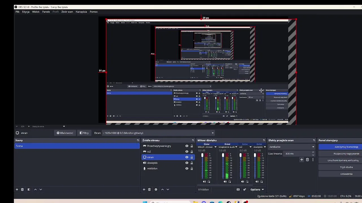Open the Narzędzia menu
The width and height of the screenshot is (362, 203).
(81, 12)
